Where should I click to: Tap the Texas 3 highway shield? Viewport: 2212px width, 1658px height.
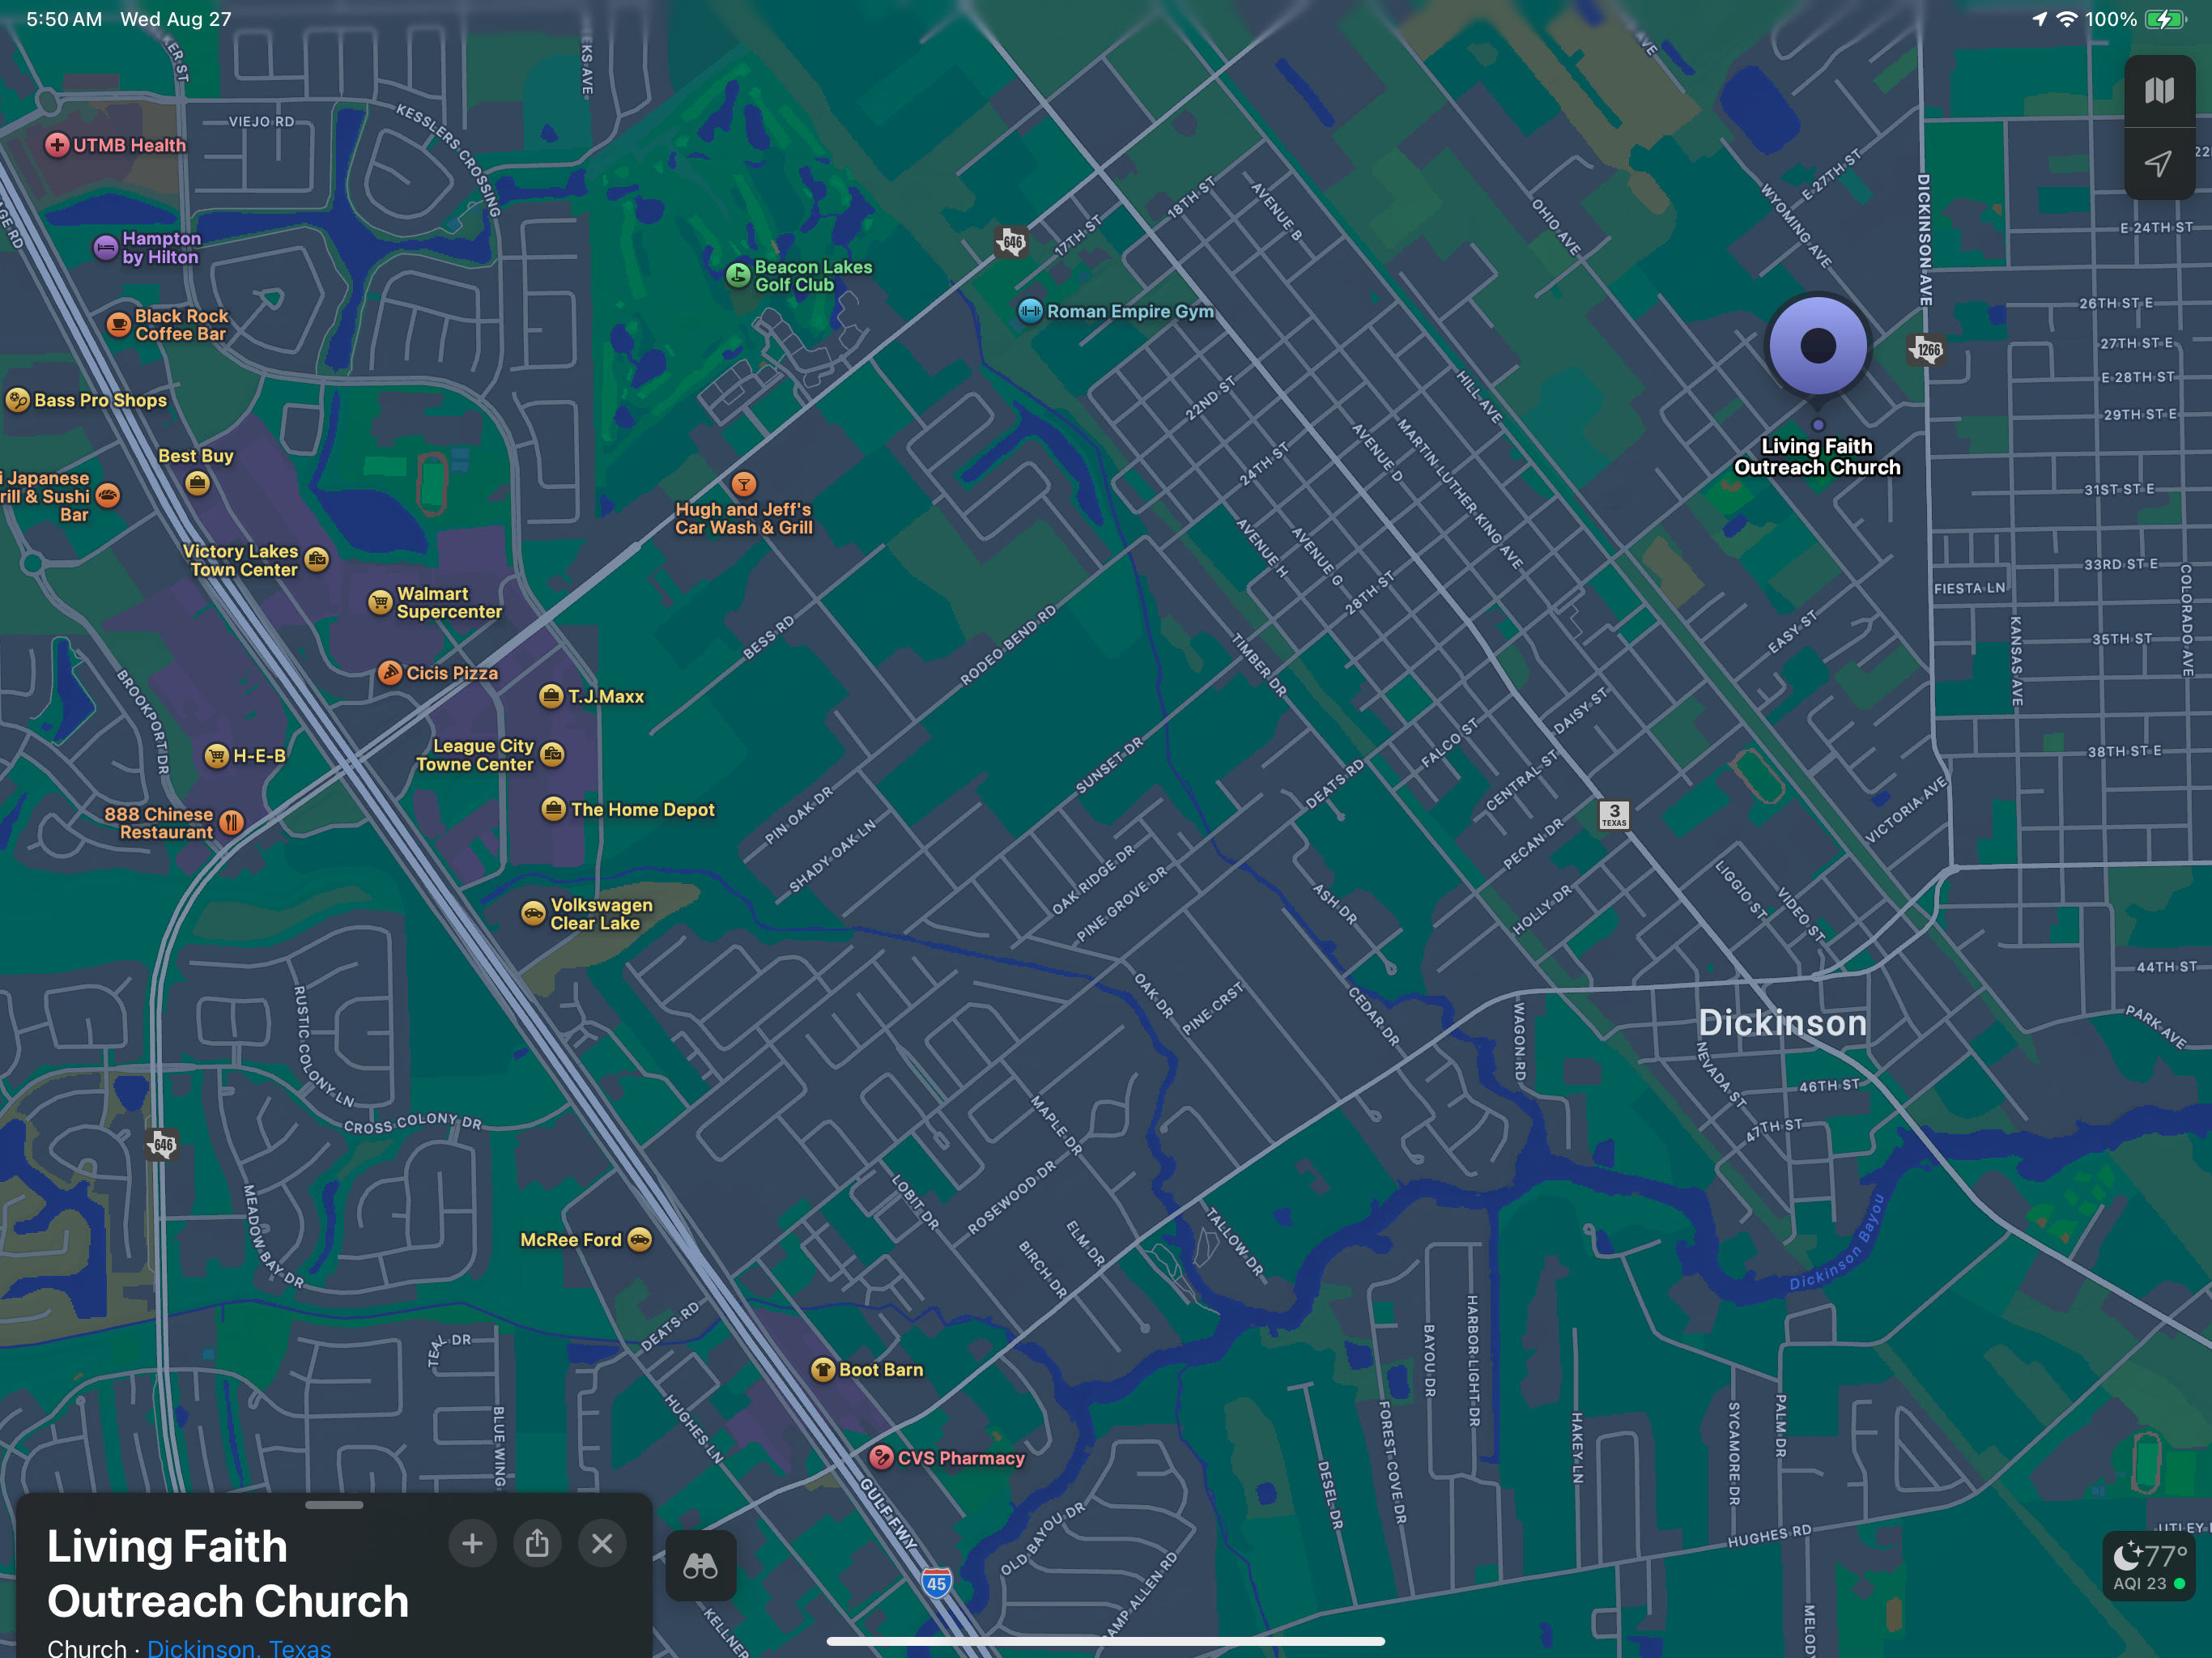click(x=1614, y=814)
